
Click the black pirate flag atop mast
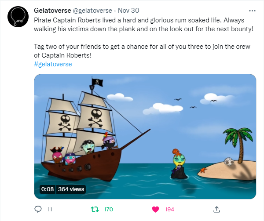coord(97,82)
